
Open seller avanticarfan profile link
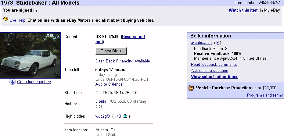coord(201,43)
